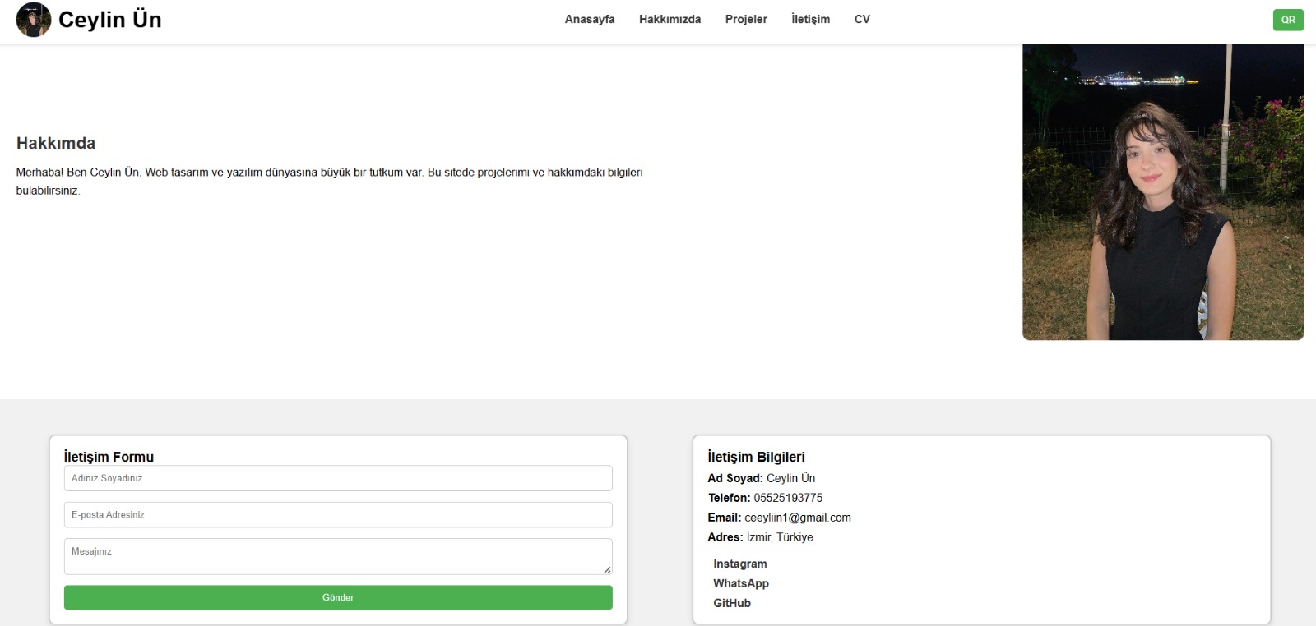The width and height of the screenshot is (1316, 626).
Task: Open the CV link in navigation
Action: point(861,20)
